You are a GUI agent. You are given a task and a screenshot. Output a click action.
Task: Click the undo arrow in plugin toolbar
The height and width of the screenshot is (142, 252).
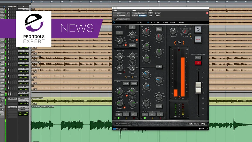[138, 23]
